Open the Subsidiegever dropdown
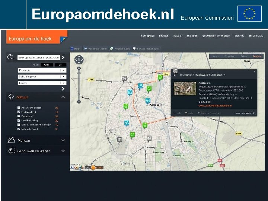This screenshot has width=268, height=201. [42, 77]
